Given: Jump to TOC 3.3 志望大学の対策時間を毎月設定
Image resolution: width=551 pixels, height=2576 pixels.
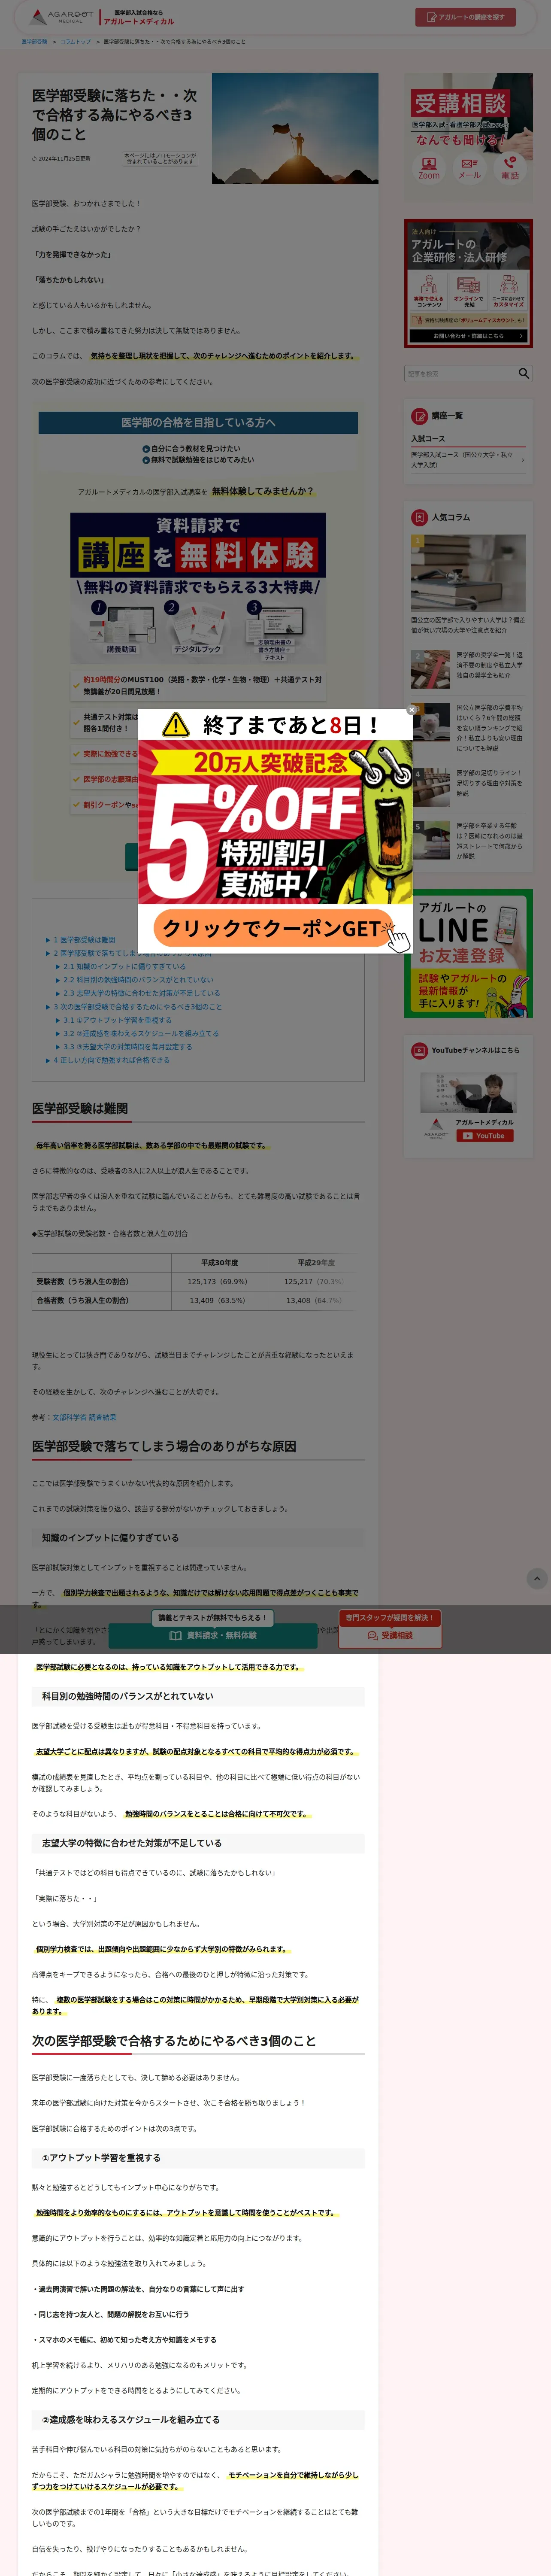Looking at the screenshot, I should [128, 1047].
